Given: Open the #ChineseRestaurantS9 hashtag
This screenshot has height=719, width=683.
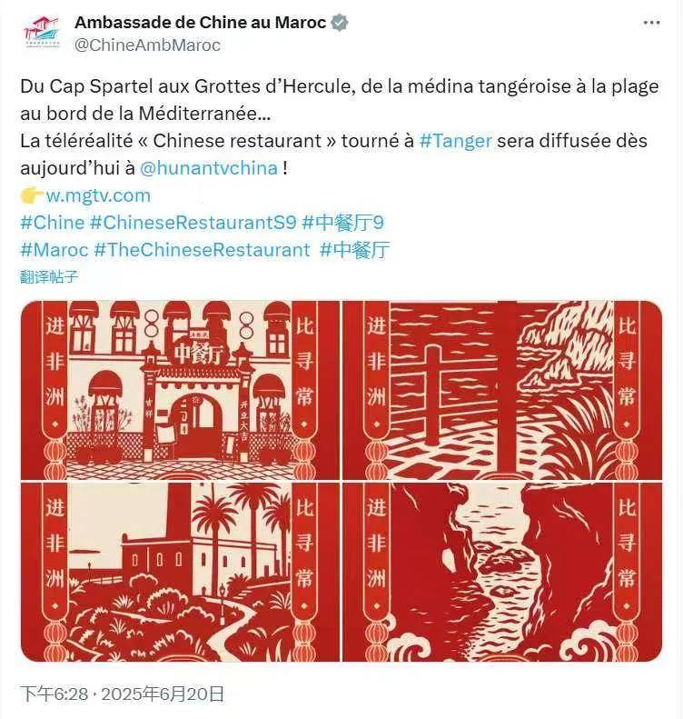Looking at the screenshot, I should tap(193, 223).
